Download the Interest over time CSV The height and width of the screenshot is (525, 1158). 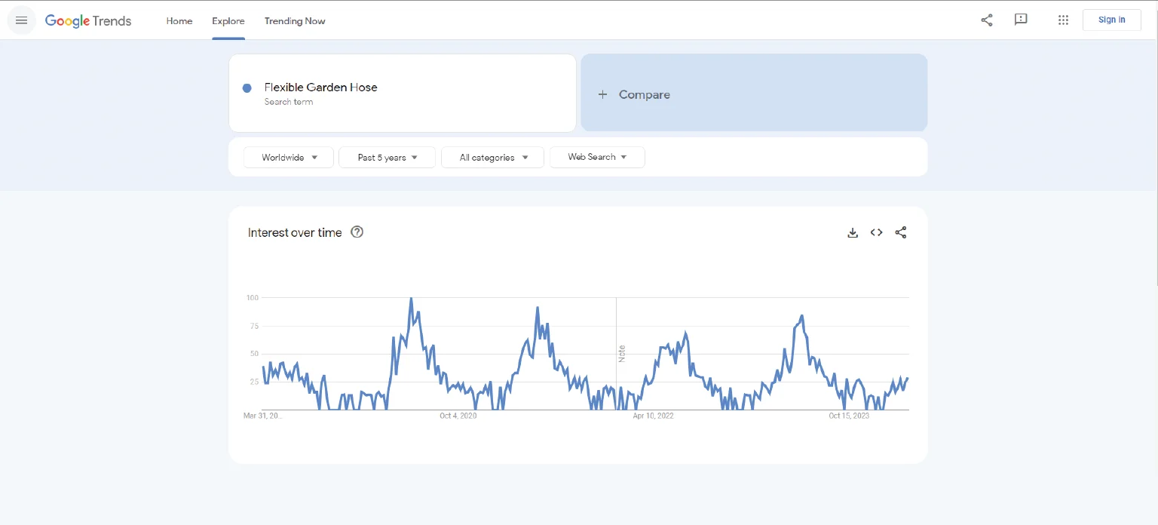pos(853,233)
